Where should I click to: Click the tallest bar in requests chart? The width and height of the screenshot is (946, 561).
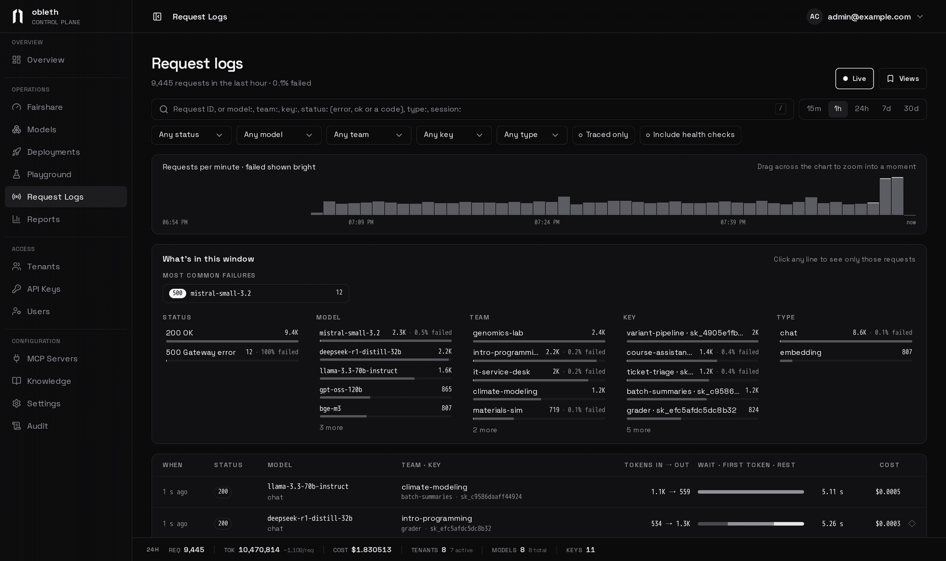tap(897, 196)
